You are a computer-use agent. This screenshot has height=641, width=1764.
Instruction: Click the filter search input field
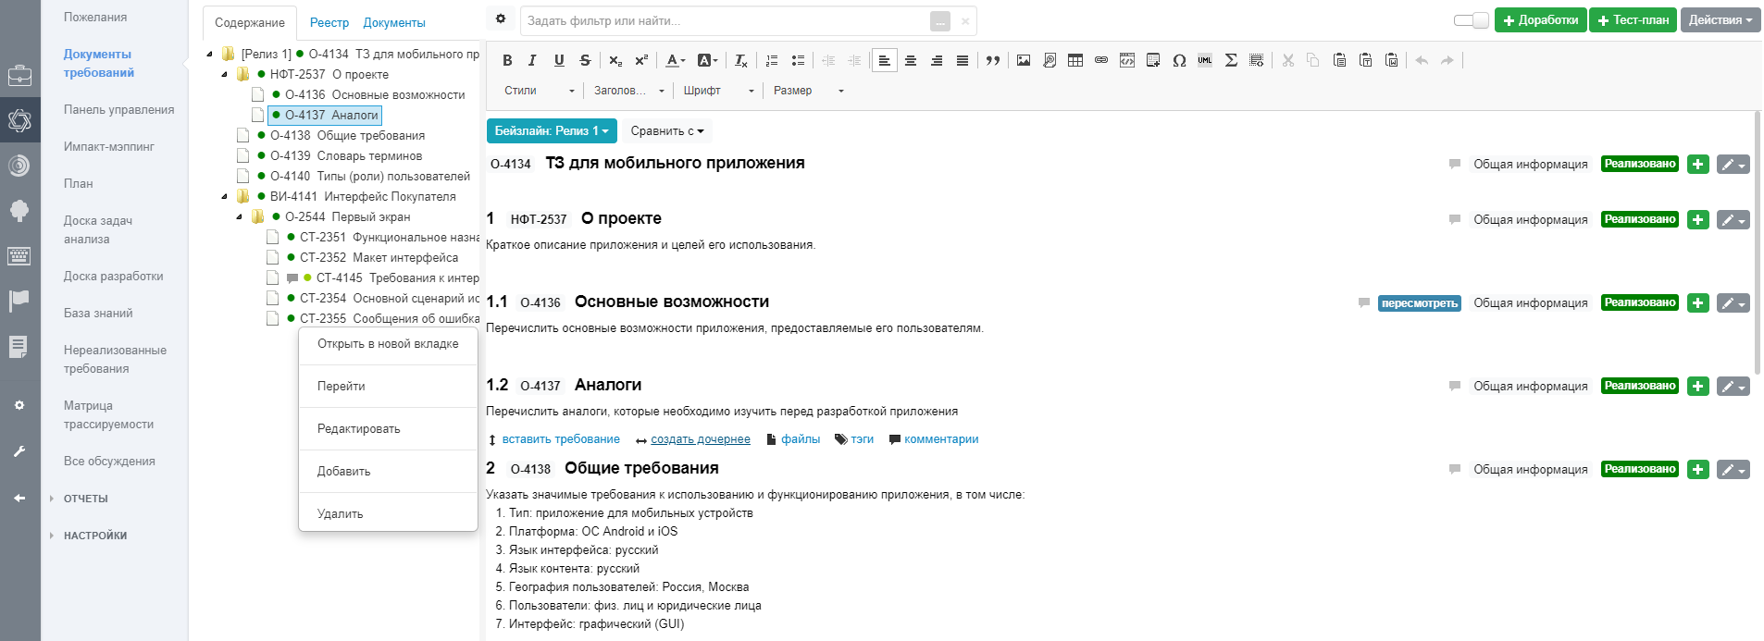722,20
